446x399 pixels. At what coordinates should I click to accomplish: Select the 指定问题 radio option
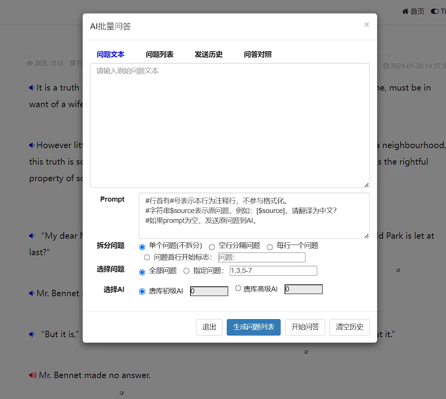(x=187, y=271)
